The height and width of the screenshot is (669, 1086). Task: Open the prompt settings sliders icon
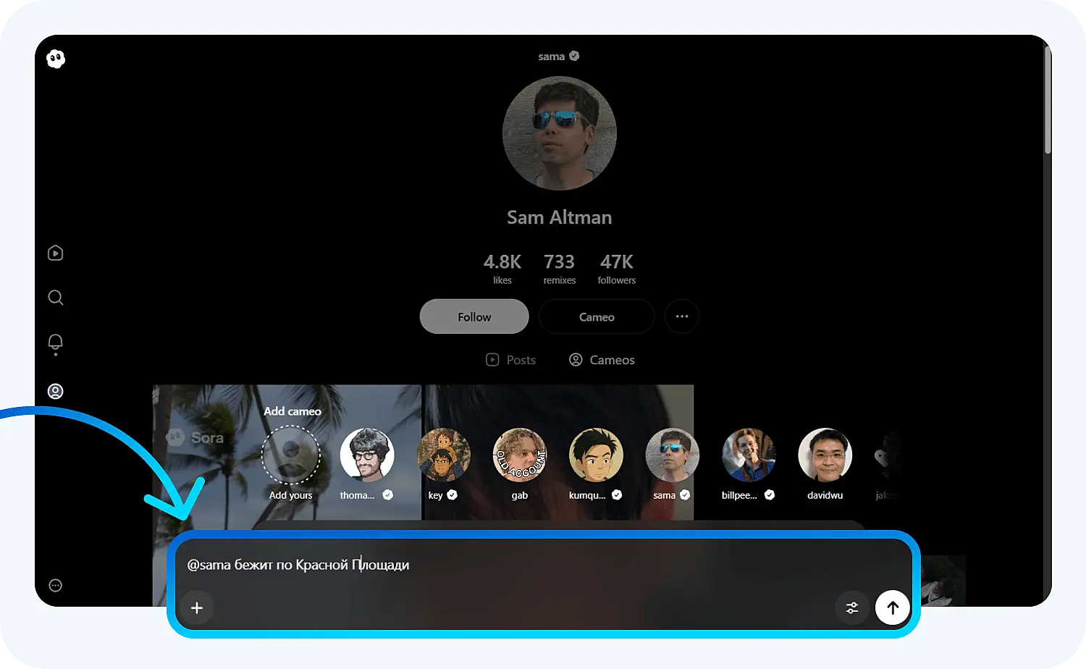click(852, 607)
